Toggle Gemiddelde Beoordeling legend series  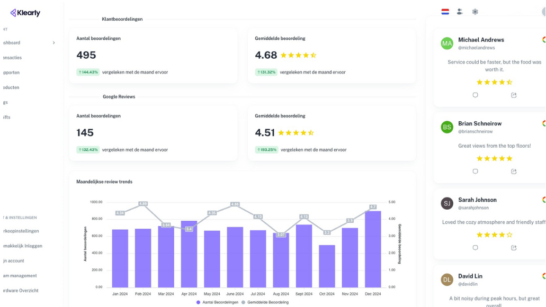tap(265, 302)
